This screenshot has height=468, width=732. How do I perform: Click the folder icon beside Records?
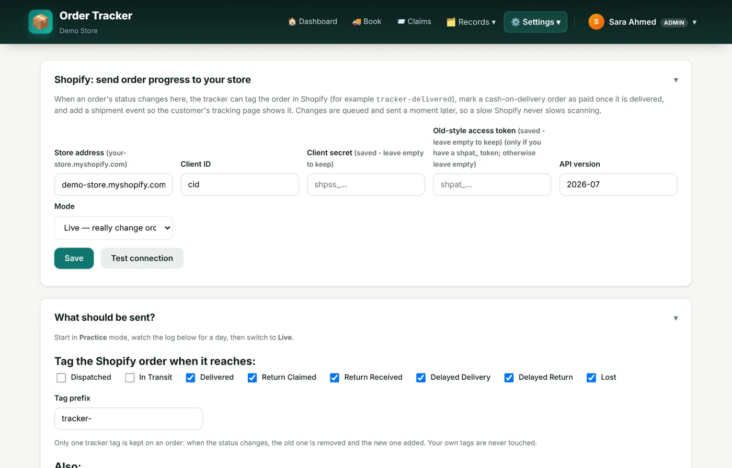[x=451, y=22]
